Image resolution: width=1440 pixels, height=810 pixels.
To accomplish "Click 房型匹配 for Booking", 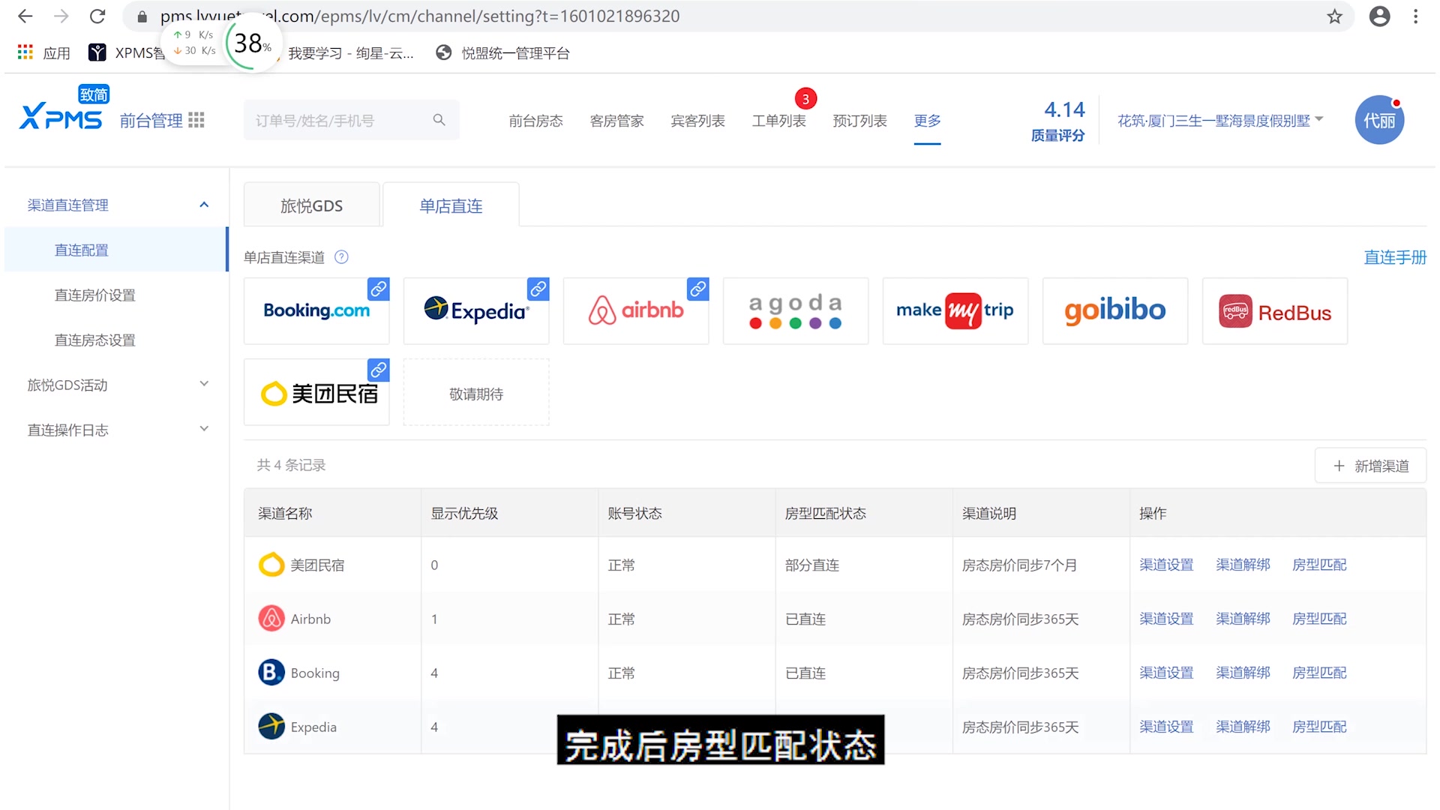I will tap(1319, 672).
